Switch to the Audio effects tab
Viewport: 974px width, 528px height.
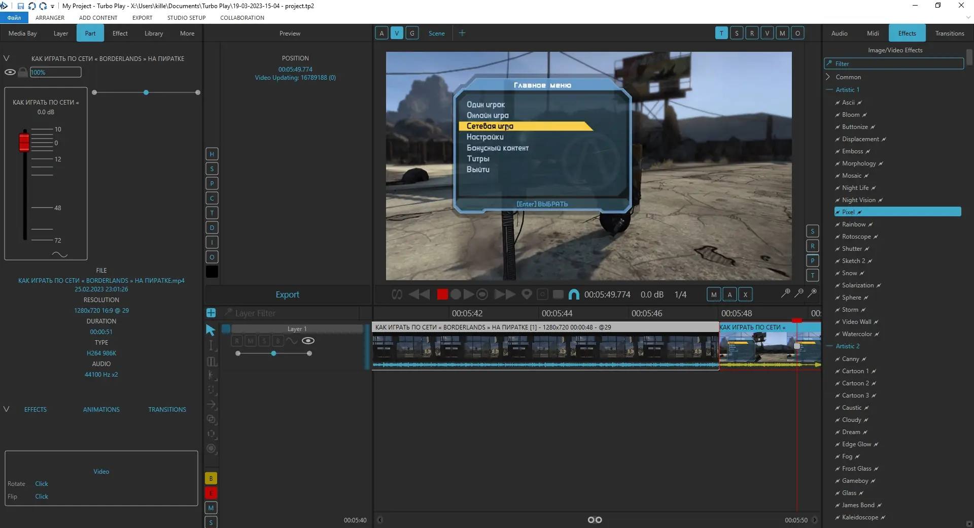coord(839,34)
